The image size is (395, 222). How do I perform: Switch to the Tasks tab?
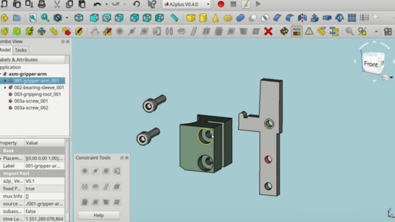click(x=21, y=50)
